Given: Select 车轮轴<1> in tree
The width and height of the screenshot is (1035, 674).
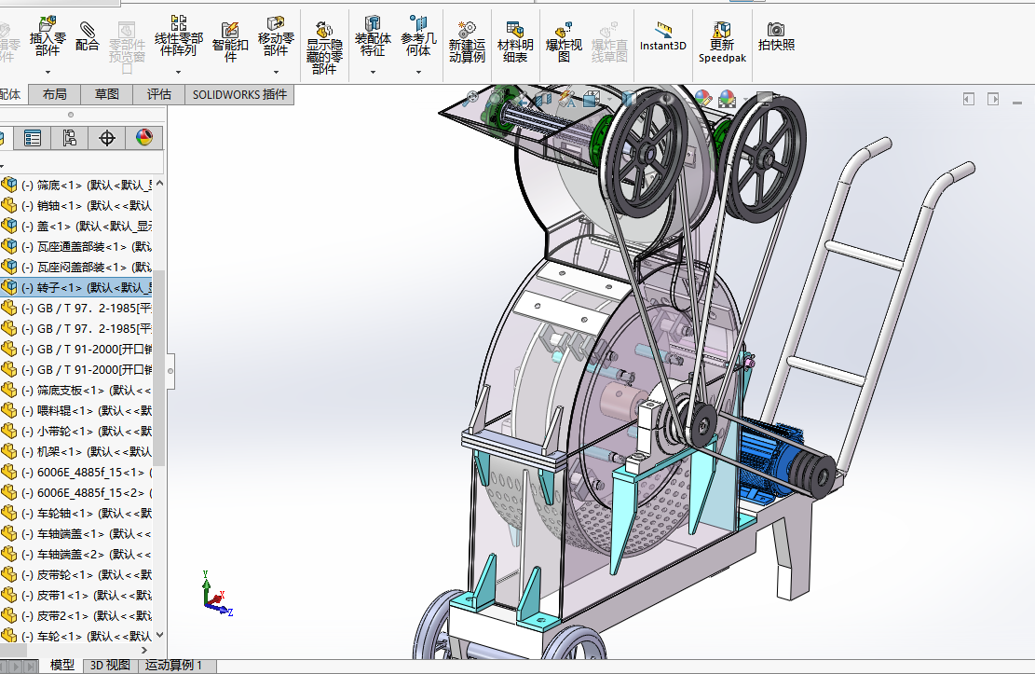Looking at the screenshot, I should (76, 513).
